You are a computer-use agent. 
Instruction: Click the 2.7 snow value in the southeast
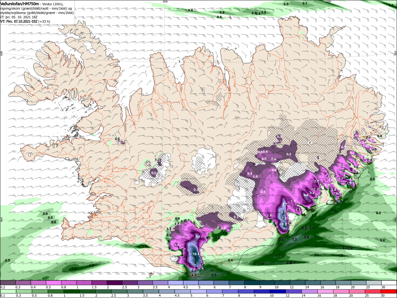(317, 181)
